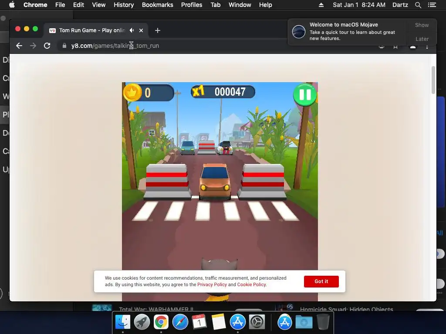Go back to the previous page
This screenshot has width=446, height=334.
19,46
